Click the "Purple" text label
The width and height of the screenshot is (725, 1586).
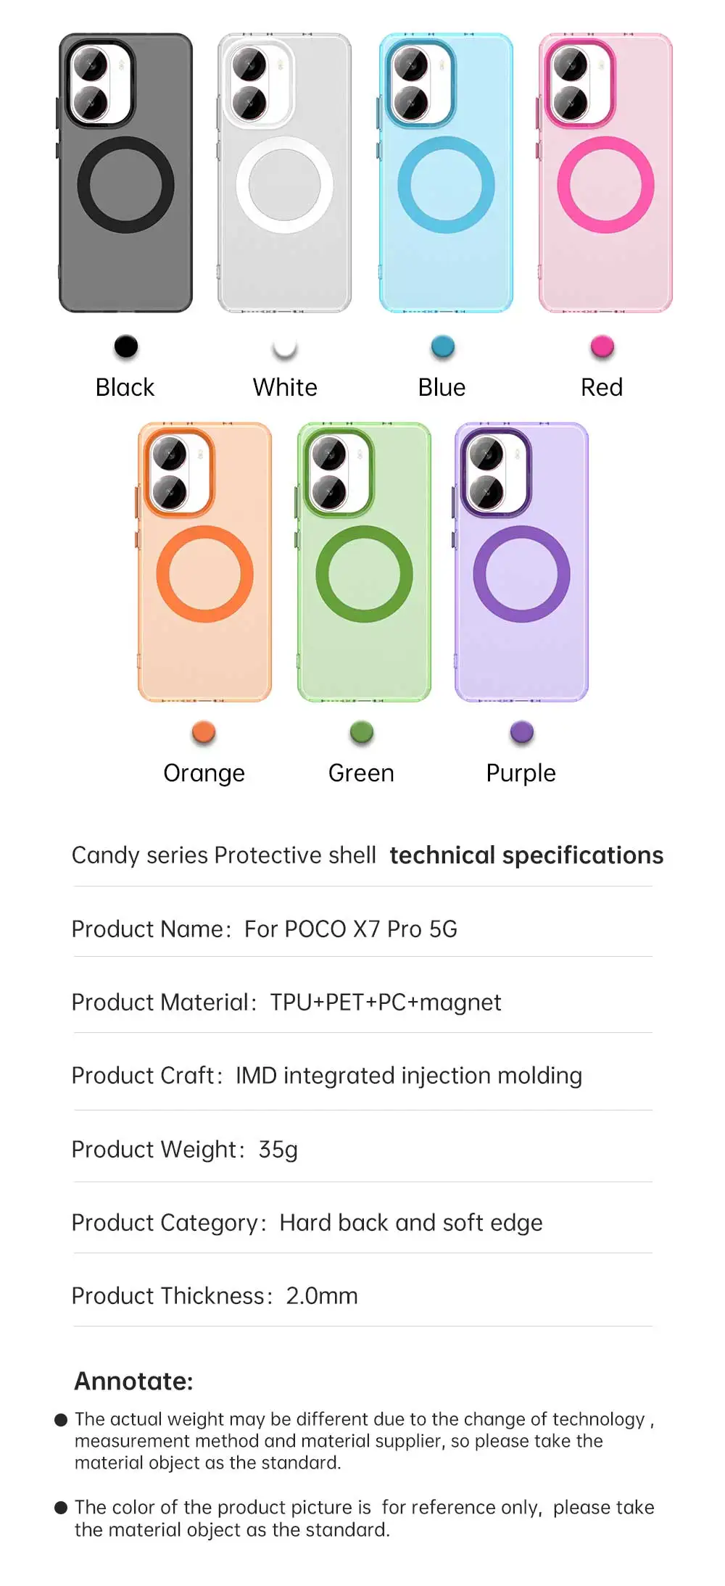(x=521, y=773)
